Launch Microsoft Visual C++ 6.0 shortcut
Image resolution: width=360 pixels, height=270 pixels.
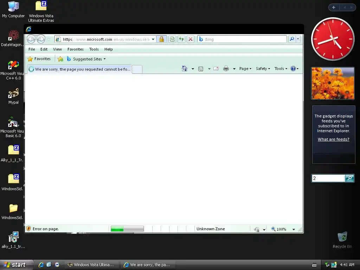[x=12, y=70]
